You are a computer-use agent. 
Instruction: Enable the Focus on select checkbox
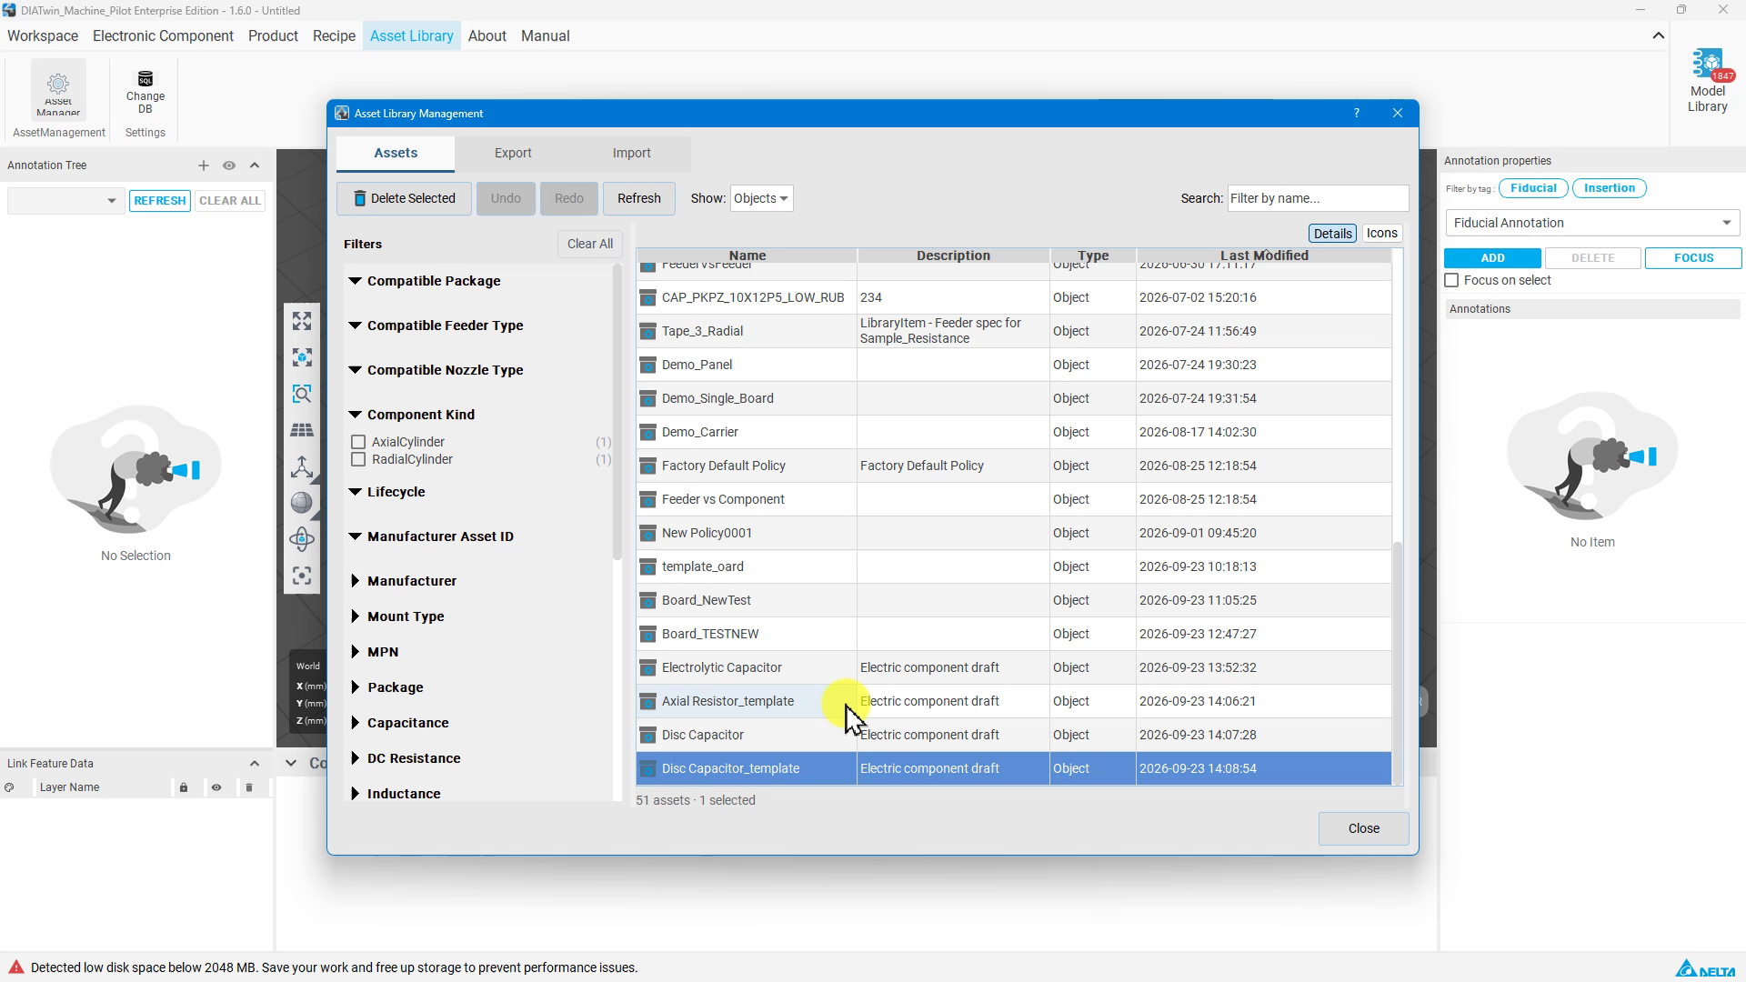tap(1452, 281)
